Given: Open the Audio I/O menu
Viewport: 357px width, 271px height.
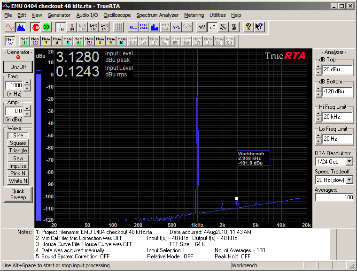Looking at the screenshot, I should (87, 15).
